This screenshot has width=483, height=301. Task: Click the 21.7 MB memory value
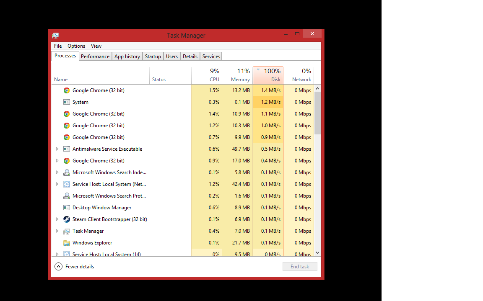click(241, 243)
